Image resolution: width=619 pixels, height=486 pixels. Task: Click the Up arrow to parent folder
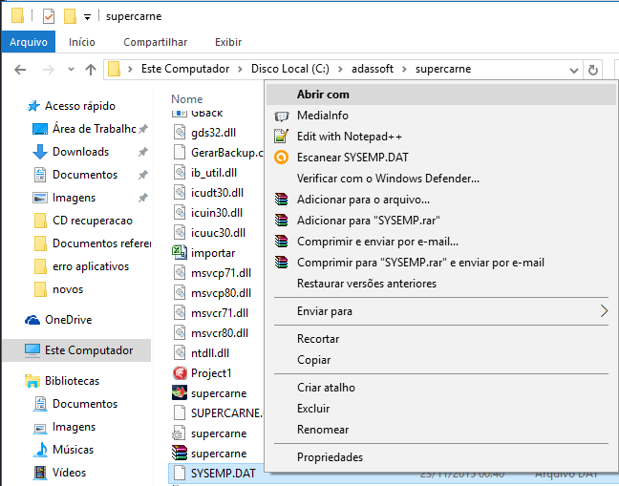point(91,70)
